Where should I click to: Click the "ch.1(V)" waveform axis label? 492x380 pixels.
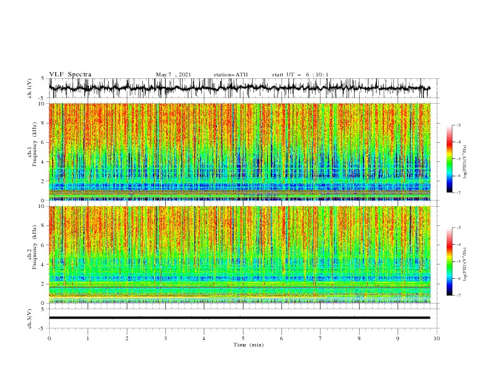point(30,88)
